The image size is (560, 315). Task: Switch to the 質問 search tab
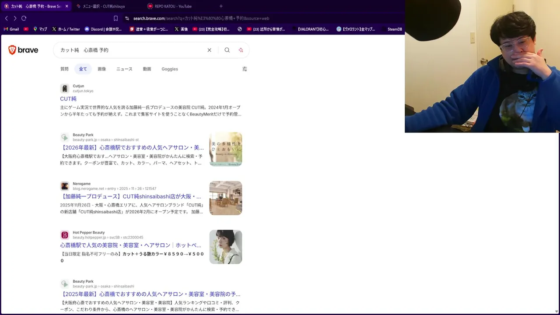[64, 69]
